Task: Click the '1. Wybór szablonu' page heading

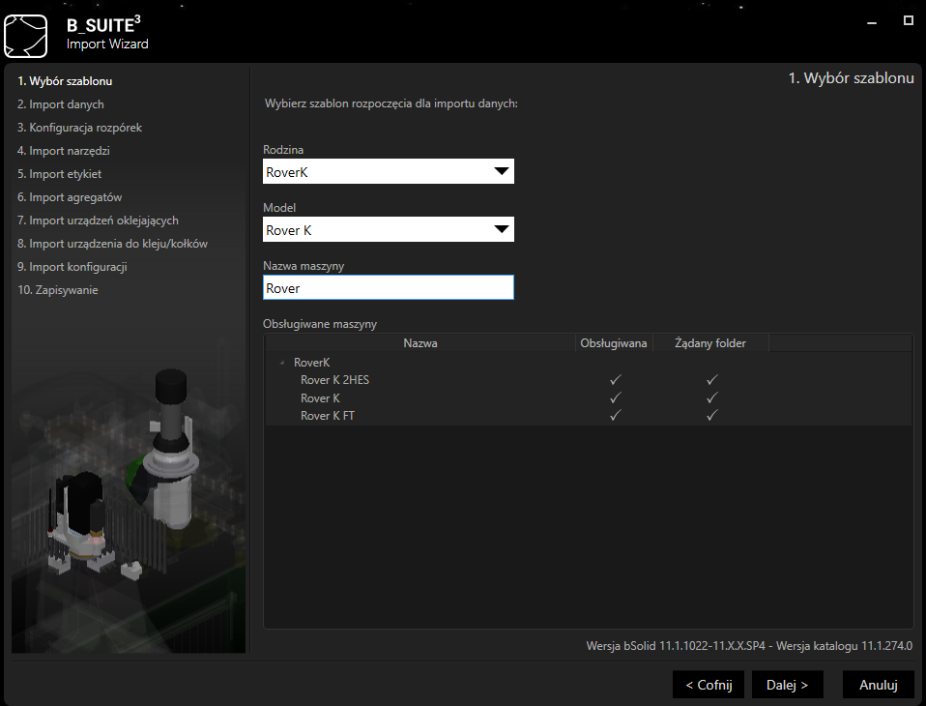Action: (851, 78)
